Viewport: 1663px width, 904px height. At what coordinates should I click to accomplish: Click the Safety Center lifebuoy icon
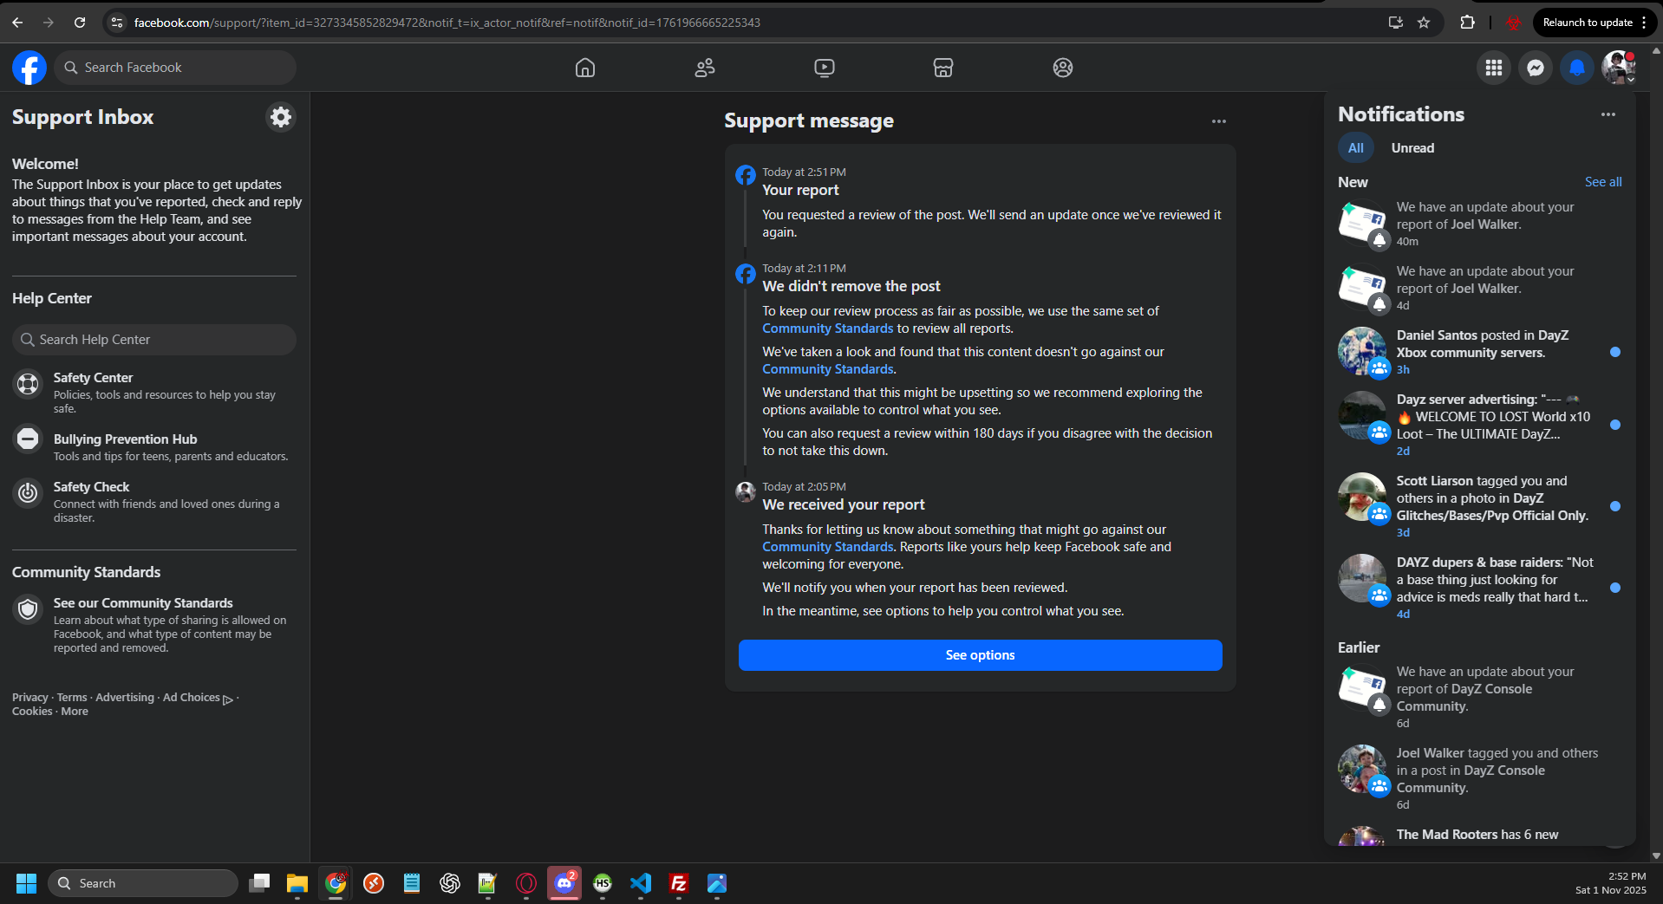[x=28, y=384]
